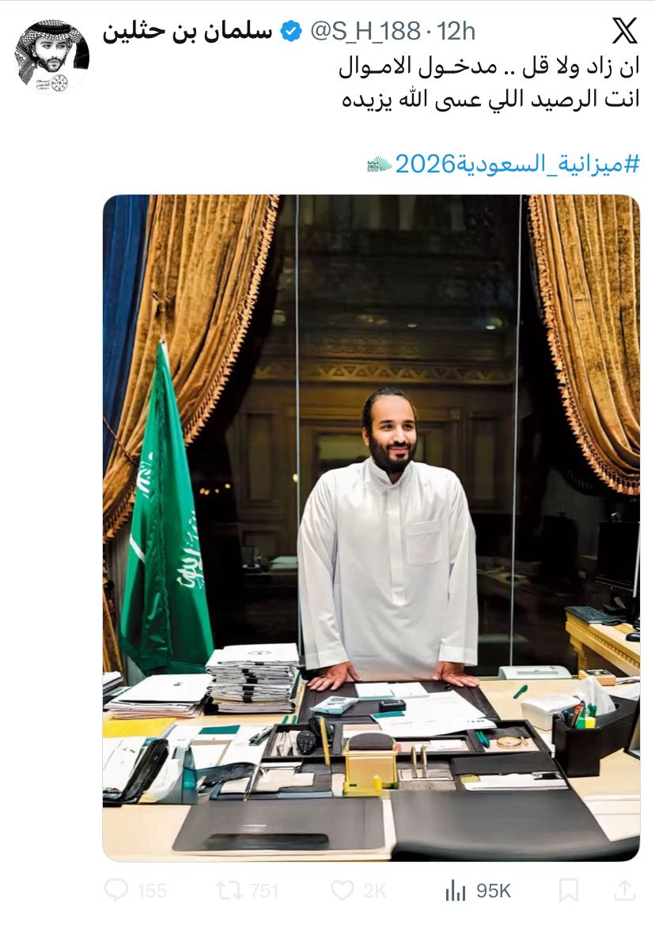Viewport: 655px width, 925px height.
Task: Click the blue verified badge
Action: pyautogui.click(x=290, y=31)
